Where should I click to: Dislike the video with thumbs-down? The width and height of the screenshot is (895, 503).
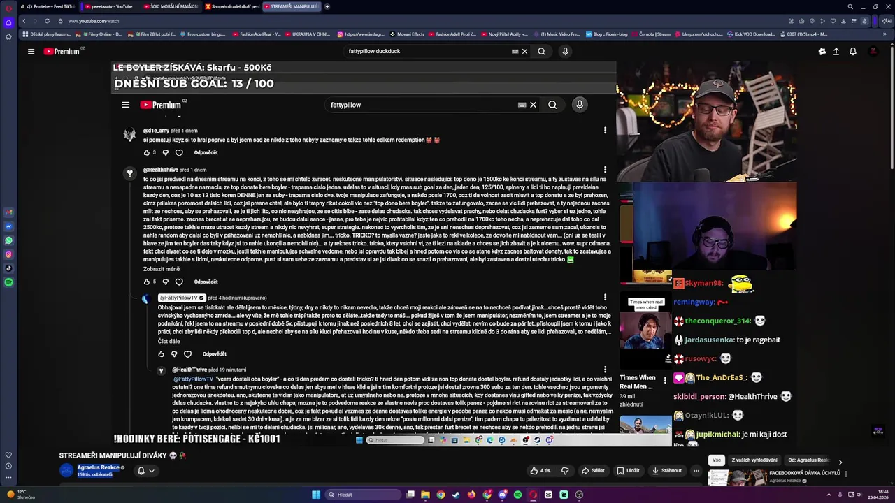[x=565, y=471]
